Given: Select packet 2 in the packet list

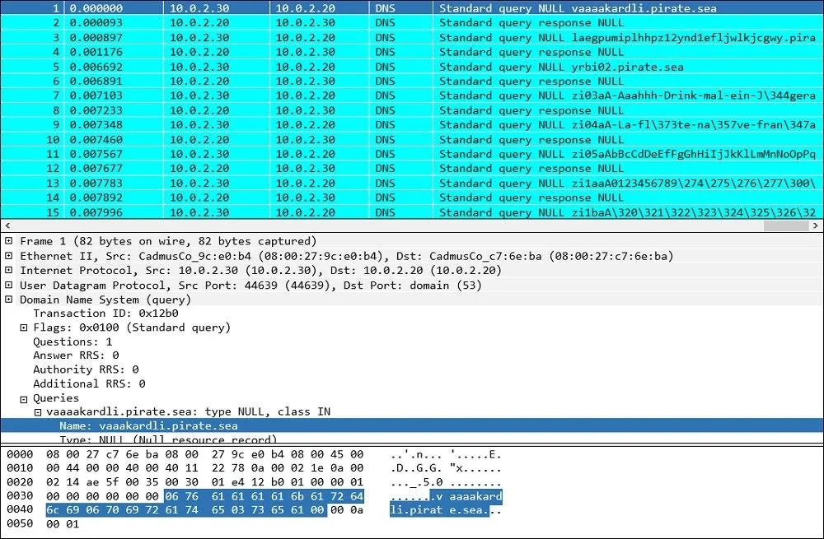Looking at the screenshot, I should [412, 22].
